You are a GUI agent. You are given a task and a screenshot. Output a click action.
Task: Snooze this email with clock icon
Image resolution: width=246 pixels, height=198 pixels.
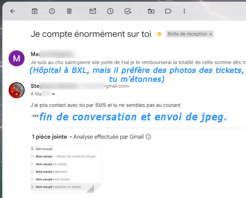click(110, 11)
